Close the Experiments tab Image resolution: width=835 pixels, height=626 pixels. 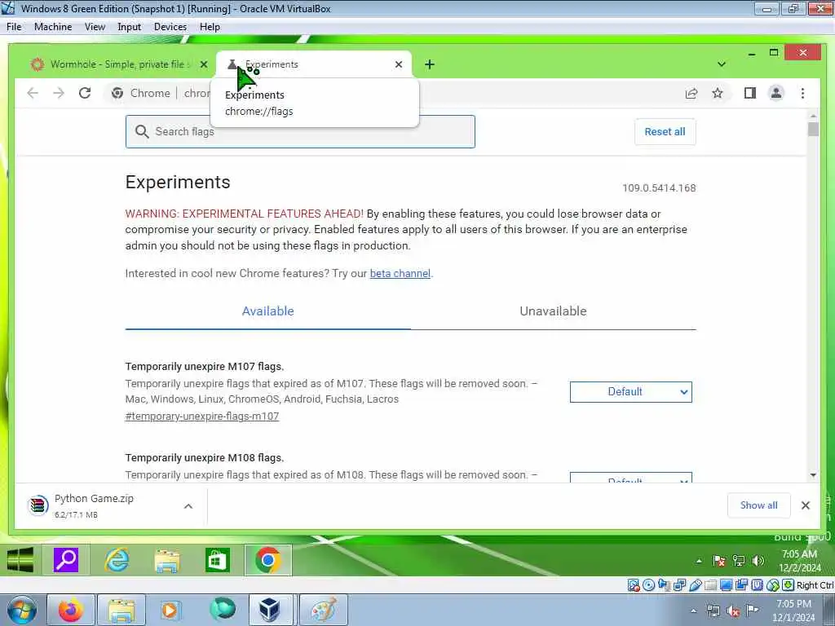tap(398, 64)
